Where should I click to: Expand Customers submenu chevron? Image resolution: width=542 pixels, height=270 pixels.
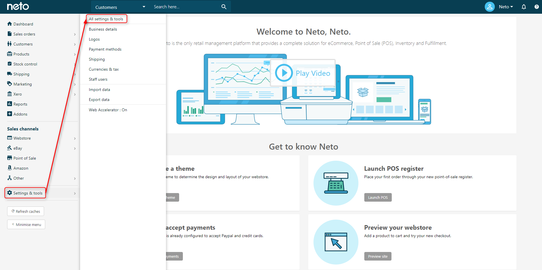[75, 44]
